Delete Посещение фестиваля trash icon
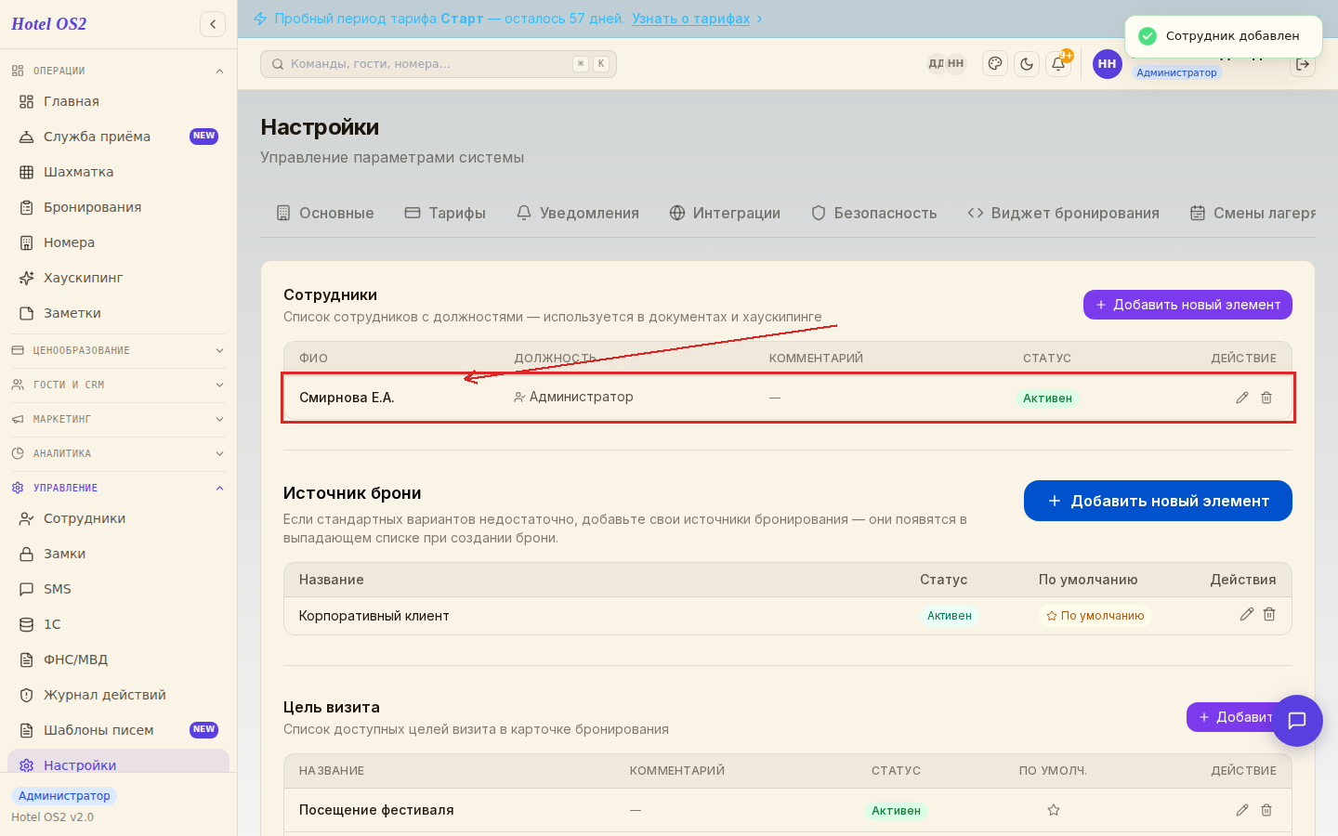This screenshot has height=836, width=1338. coord(1266,810)
